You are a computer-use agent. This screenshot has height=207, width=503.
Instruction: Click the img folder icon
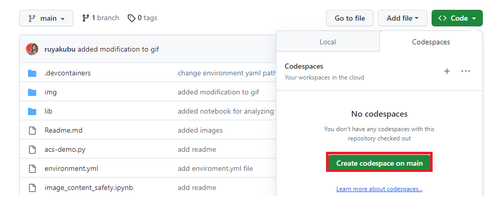[32, 92]
